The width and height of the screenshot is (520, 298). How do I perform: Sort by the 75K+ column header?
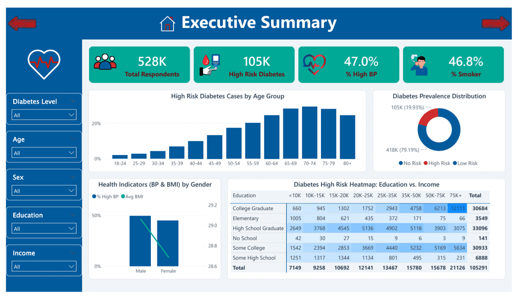[x=456, y=195]
